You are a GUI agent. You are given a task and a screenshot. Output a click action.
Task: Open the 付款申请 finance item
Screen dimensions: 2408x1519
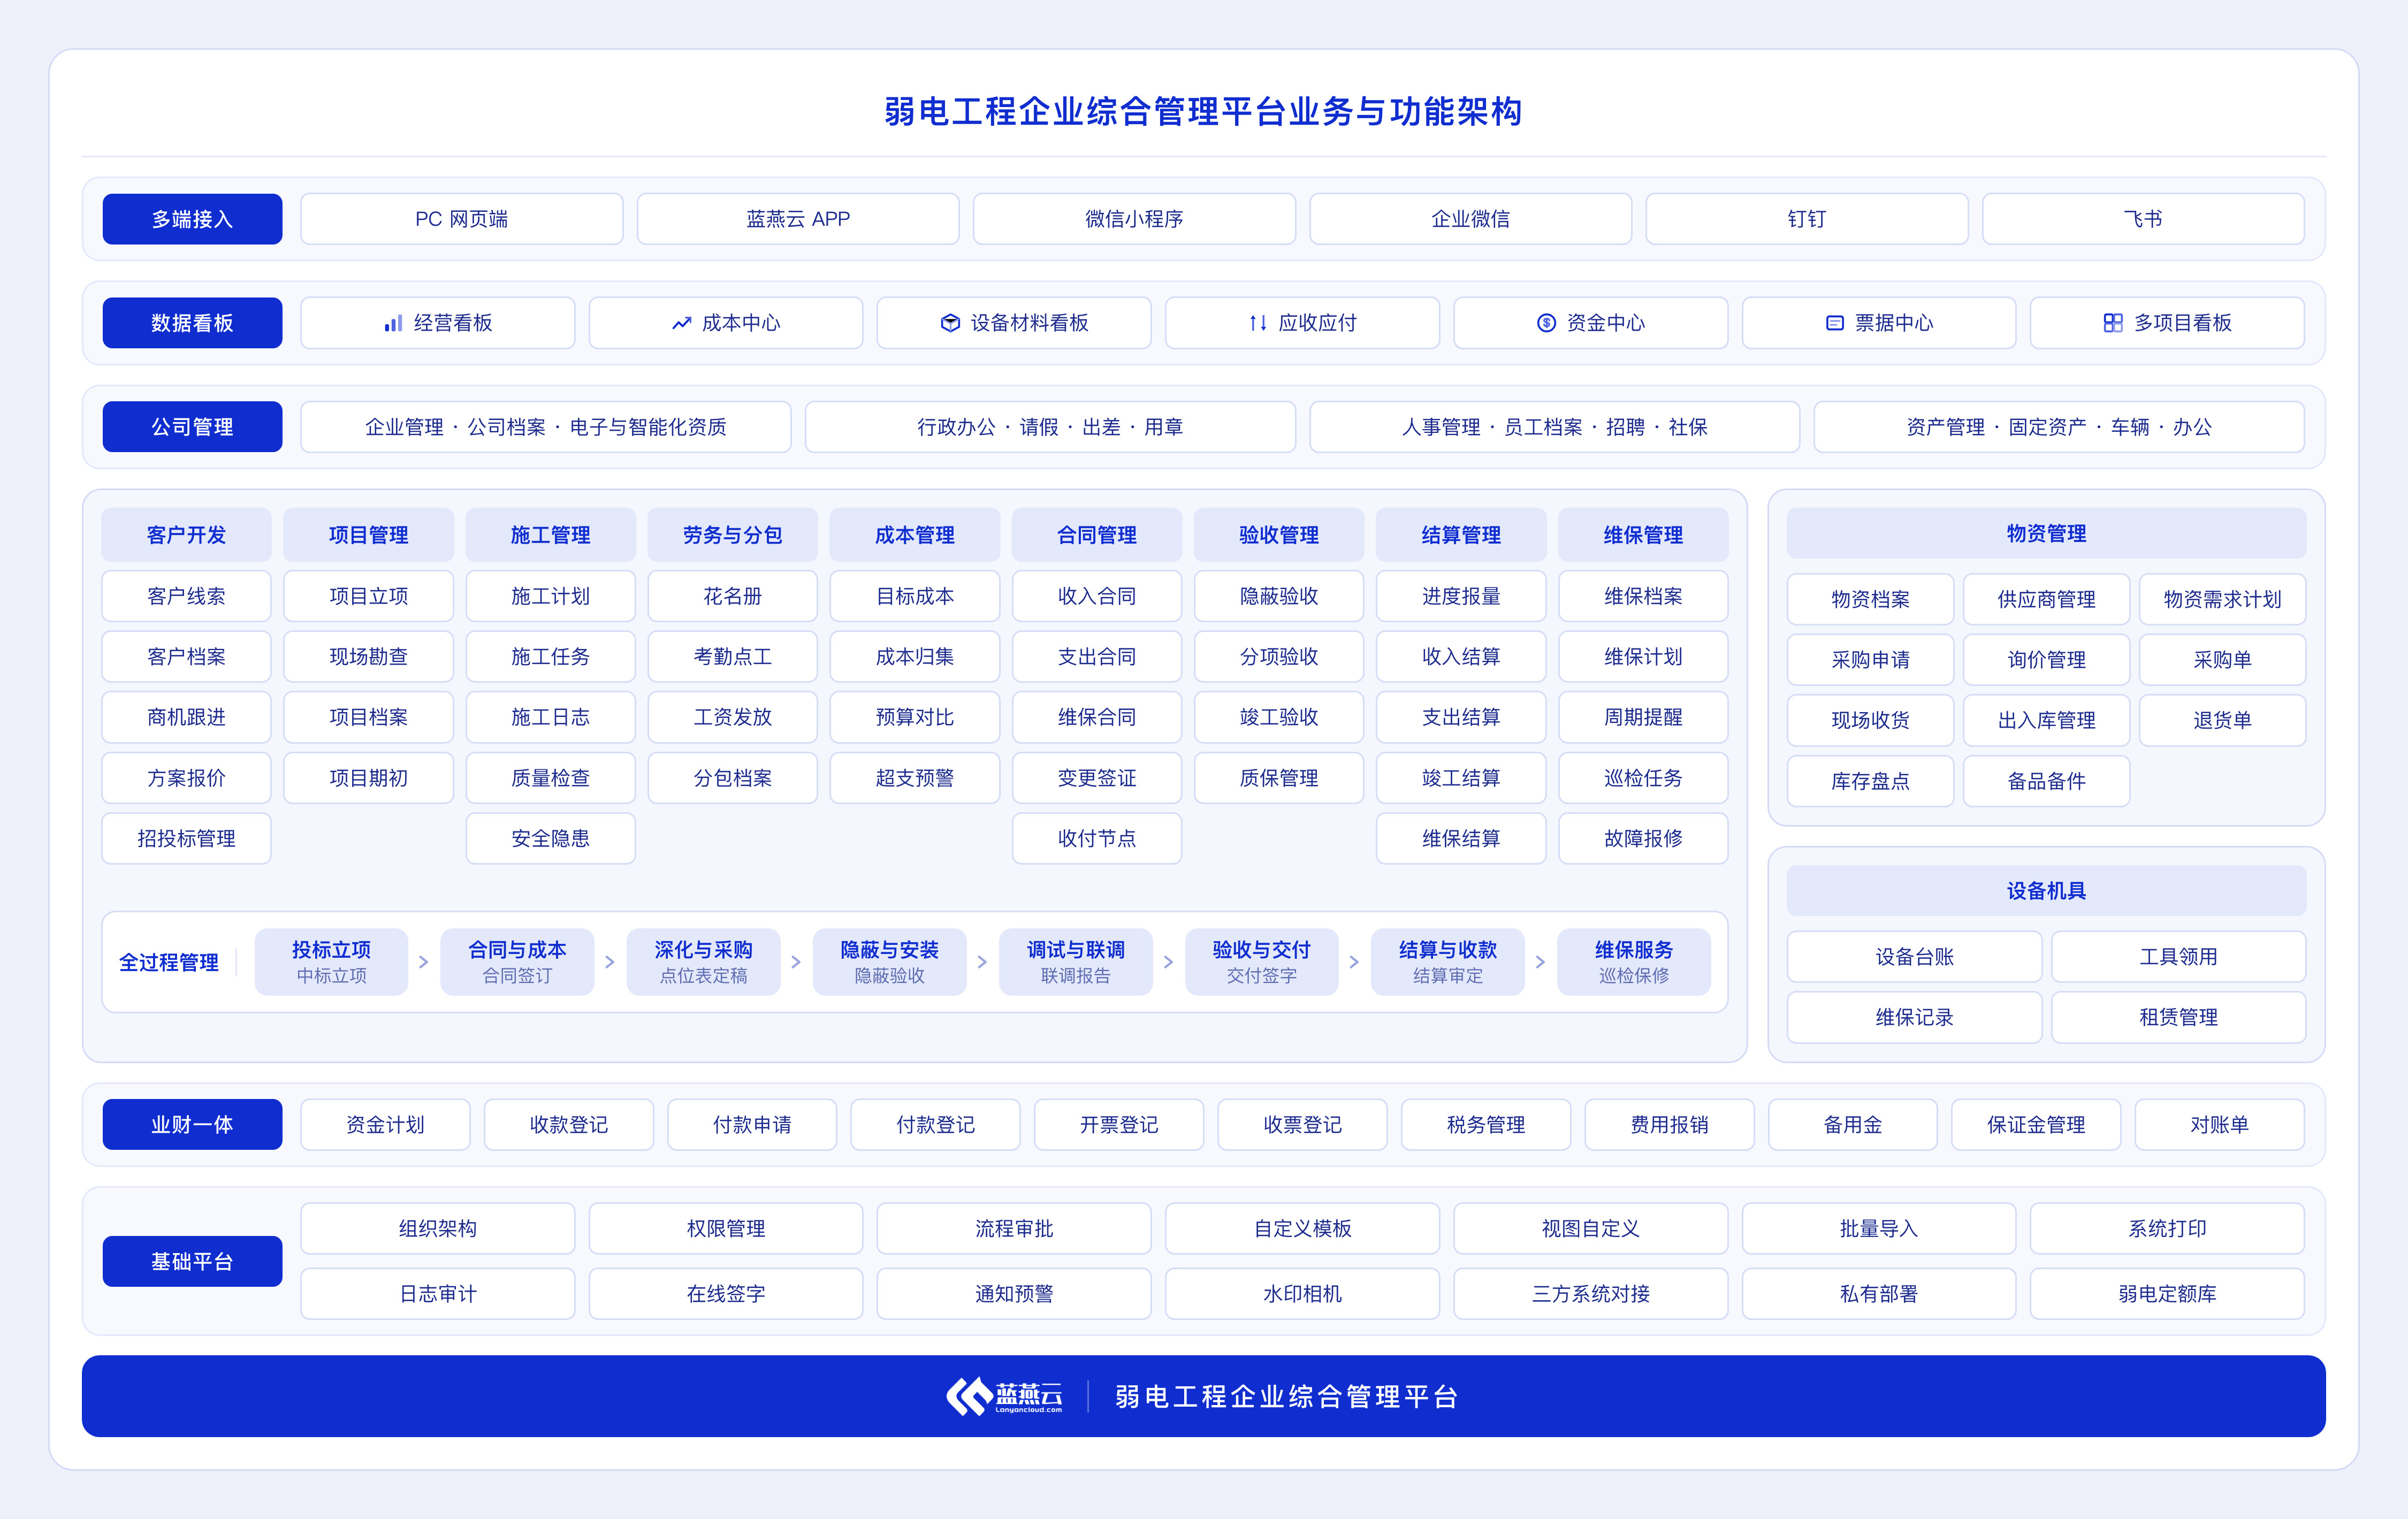point(752,1124)
